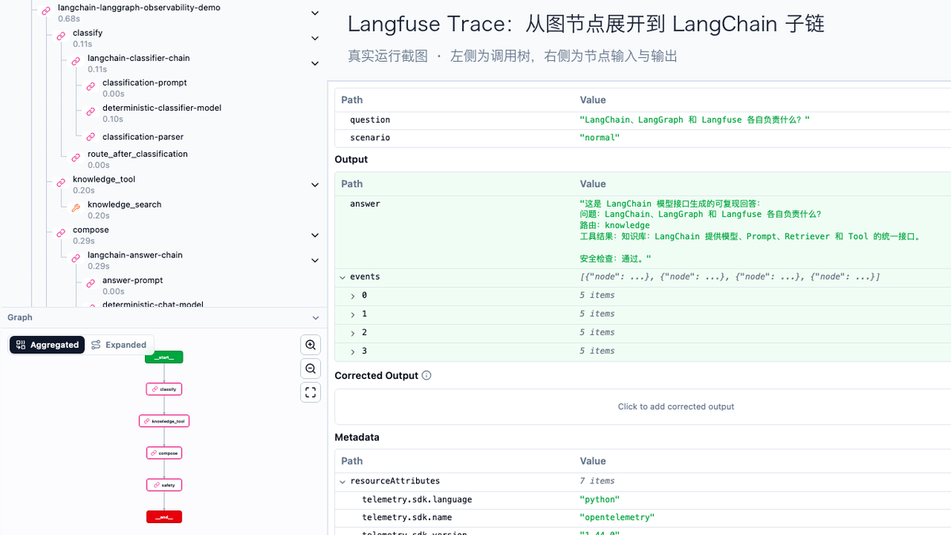This screenshot has width=951, height=535.
Task: Click the answer output path cell
Action: tap(365, 204)
